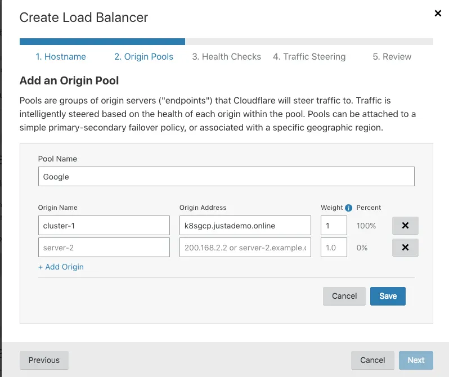Go to the Hostname step

61,56
